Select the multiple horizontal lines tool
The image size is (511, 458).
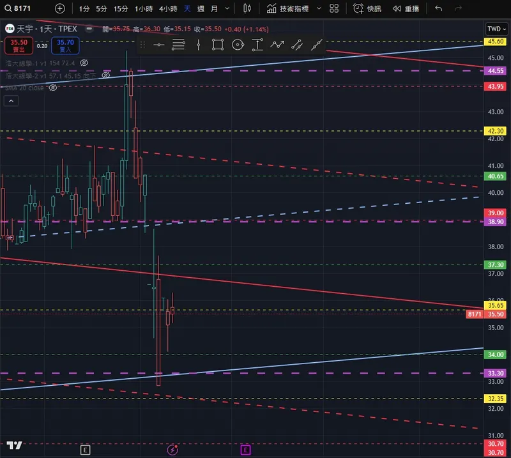click(178, 45)
